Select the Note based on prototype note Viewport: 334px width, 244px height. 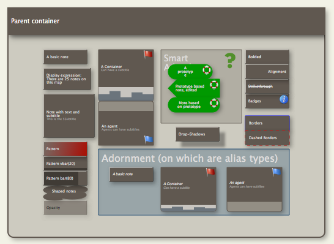click(194, 105)
